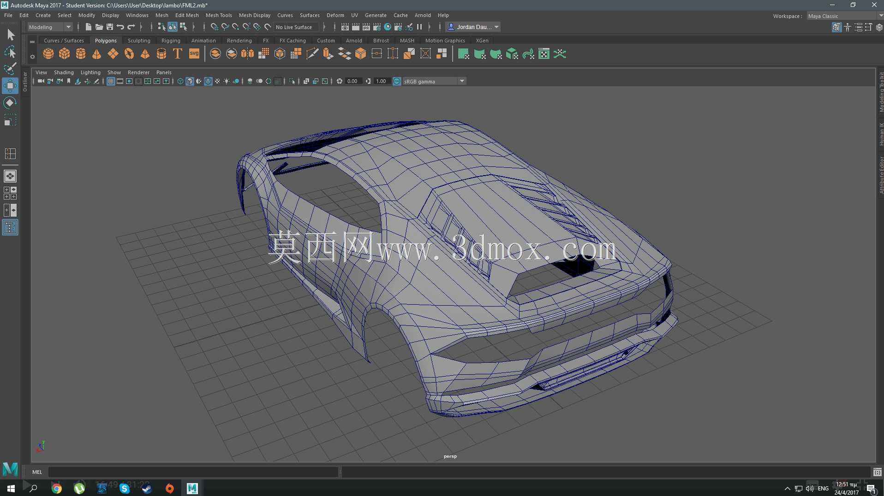Select the Lasso tool in toolbox

10,52
